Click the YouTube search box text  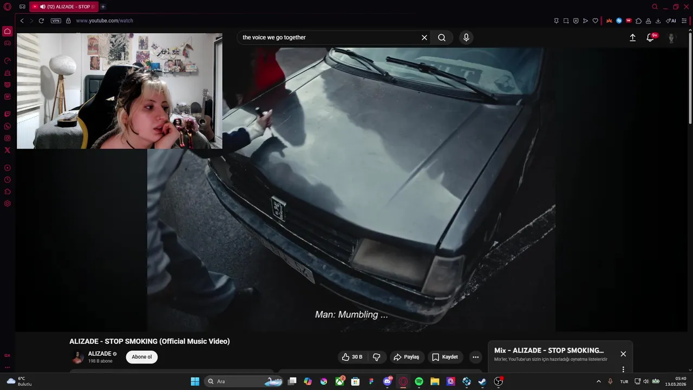274,37
